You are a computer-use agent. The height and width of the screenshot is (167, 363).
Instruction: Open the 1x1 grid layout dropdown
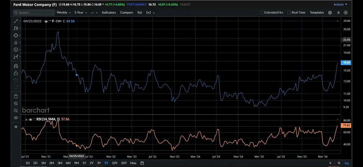150,12
